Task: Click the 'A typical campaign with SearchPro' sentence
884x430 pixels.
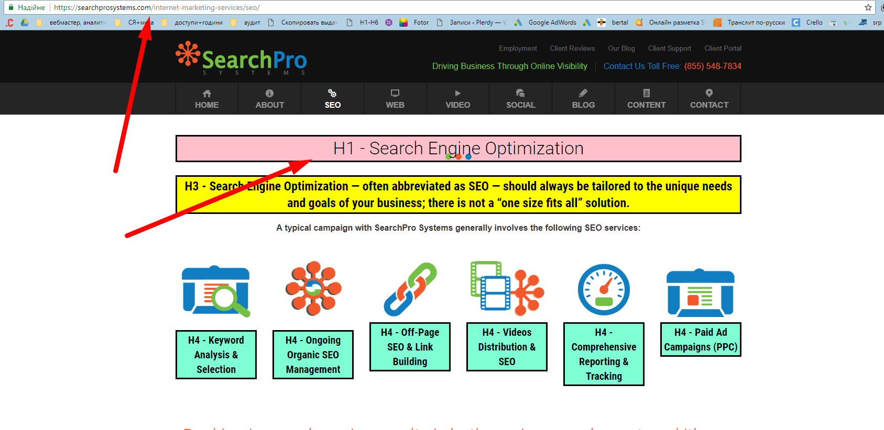Action: [x=459, y=228]
